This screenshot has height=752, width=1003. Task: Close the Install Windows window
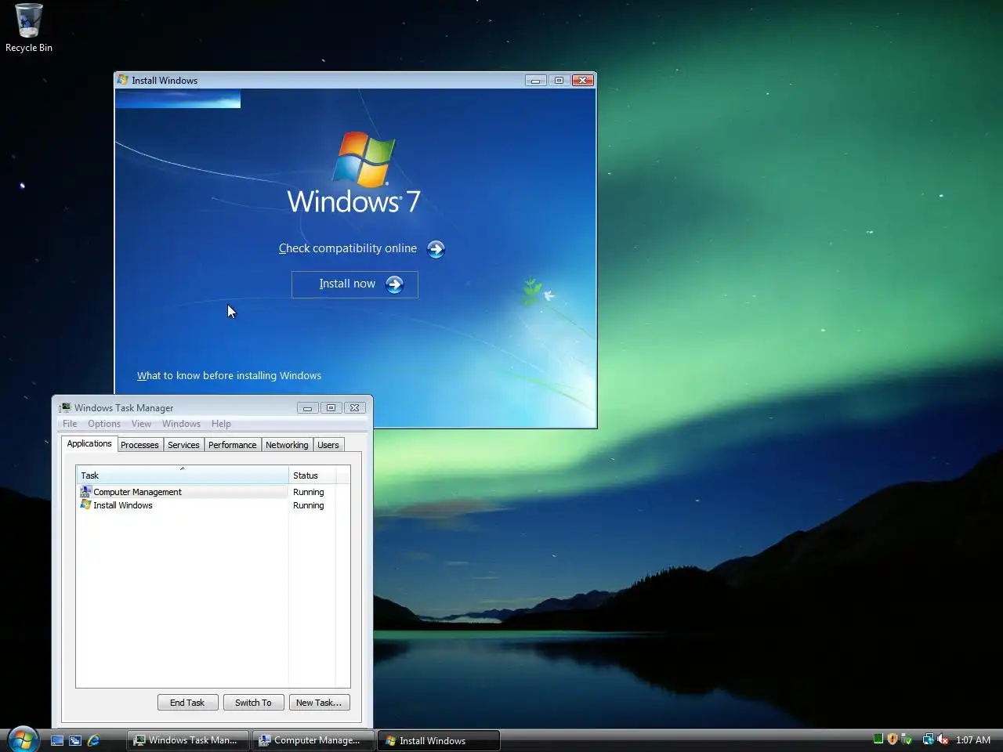tap(583, 80)
